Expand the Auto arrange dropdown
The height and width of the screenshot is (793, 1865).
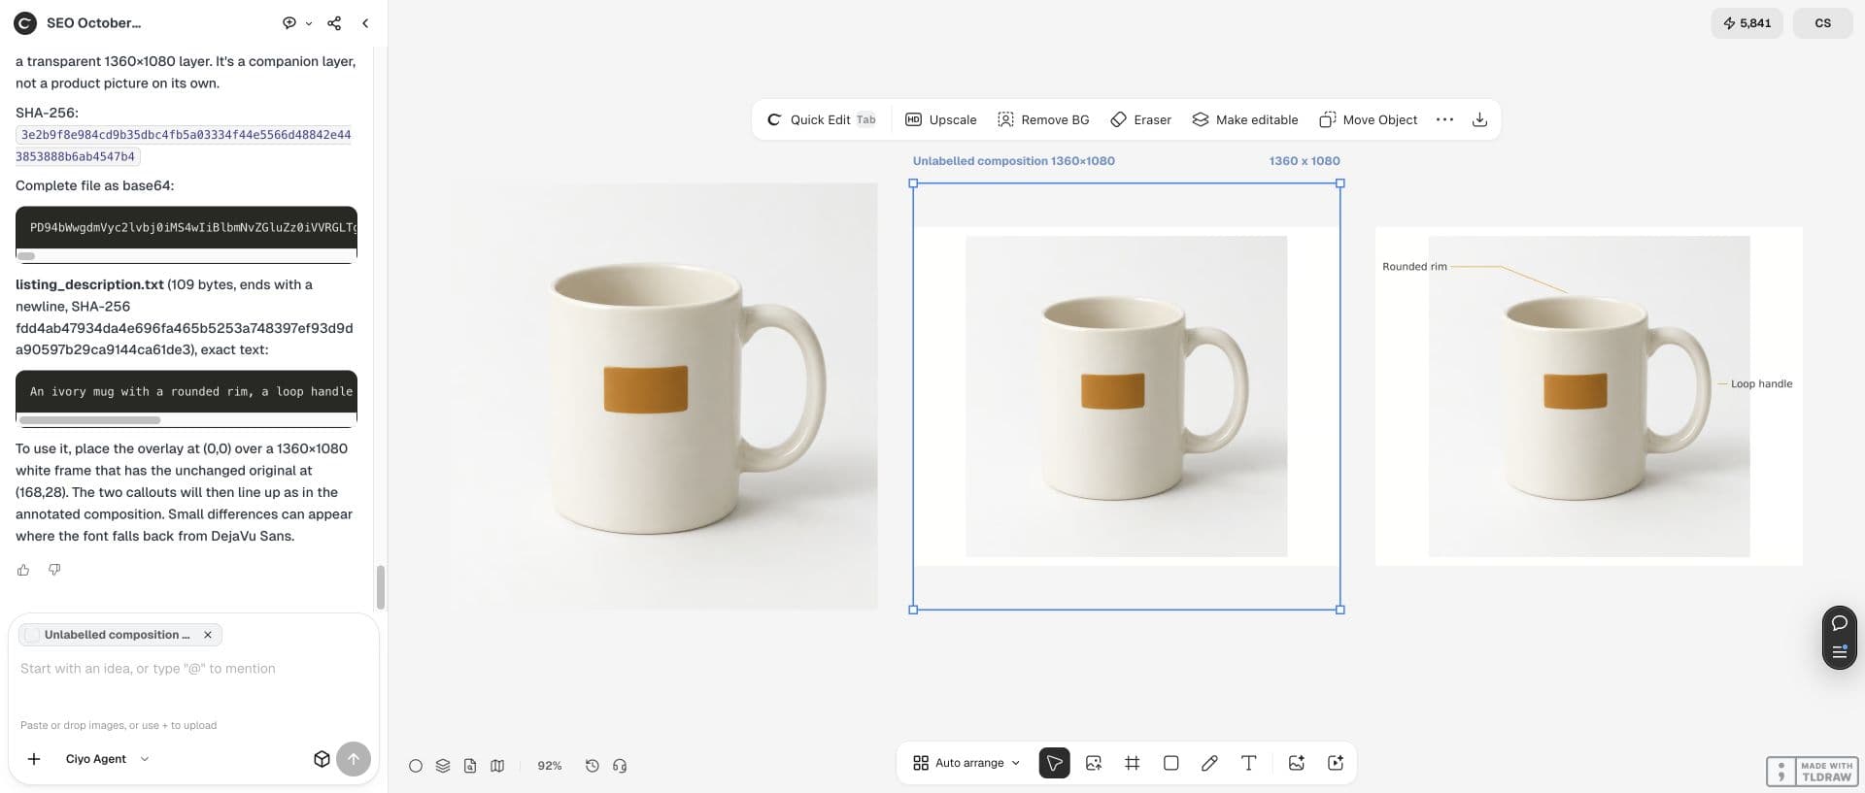[x=966, y=763]
